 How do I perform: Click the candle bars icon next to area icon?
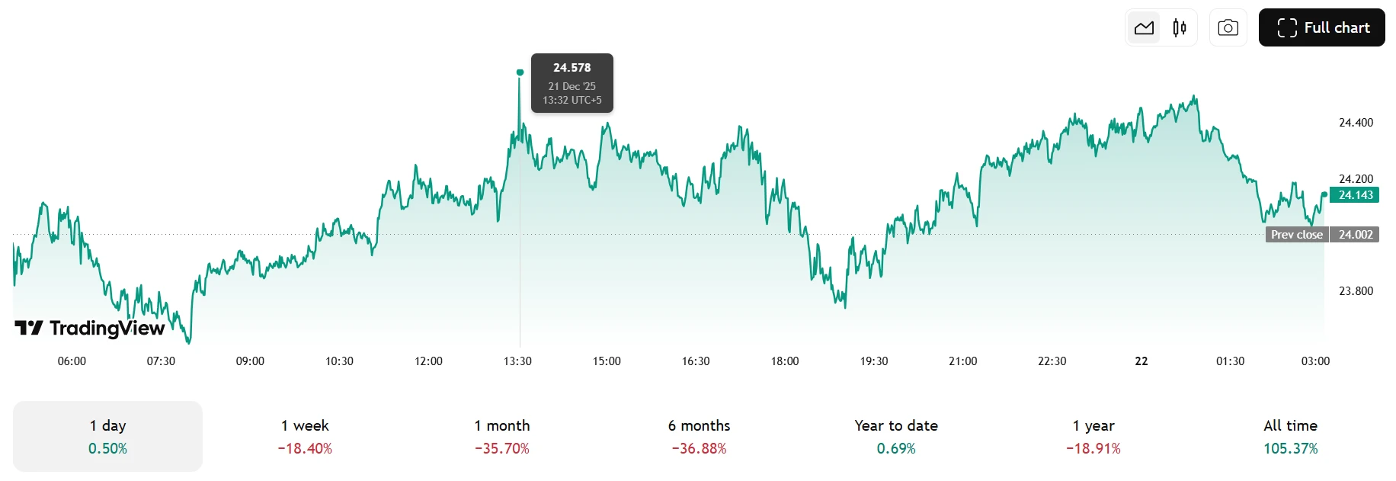tap(1178, 27)
